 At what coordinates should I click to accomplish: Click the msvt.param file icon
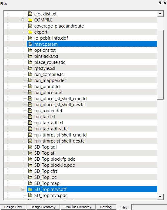tap(30, 44)
